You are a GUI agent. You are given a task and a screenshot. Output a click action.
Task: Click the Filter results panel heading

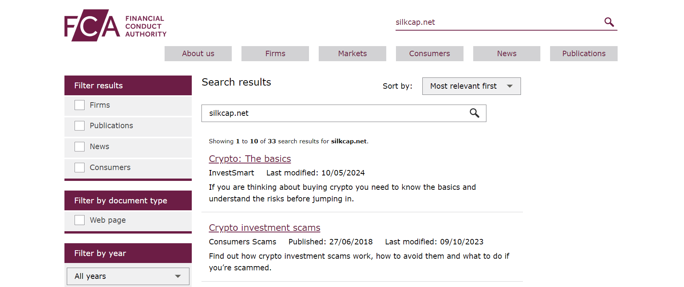(x=128, y=85)
